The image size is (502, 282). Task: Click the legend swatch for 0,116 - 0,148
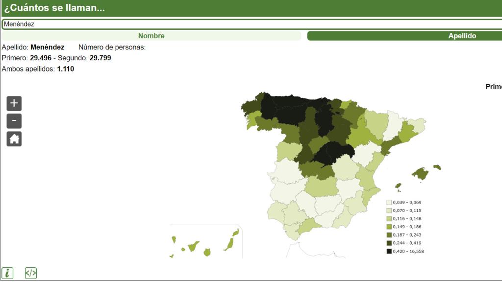pos(389,218)
